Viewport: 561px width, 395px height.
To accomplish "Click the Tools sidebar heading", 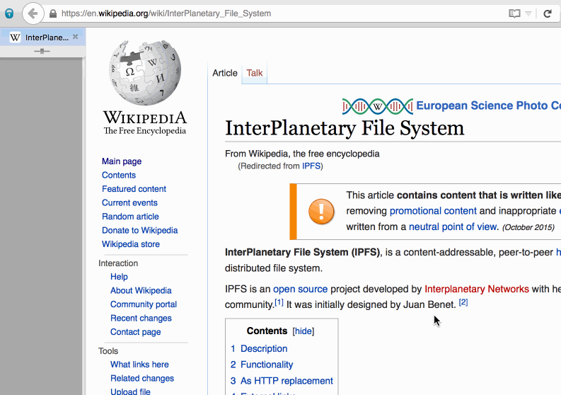I will pyautogui.click(x=108, y=351).
